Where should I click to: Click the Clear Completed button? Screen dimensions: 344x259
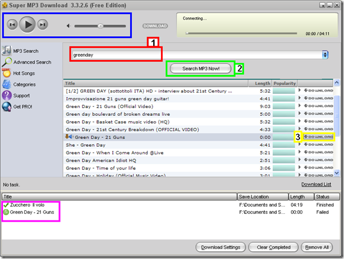pyautogui.click(x=273, y=247)
